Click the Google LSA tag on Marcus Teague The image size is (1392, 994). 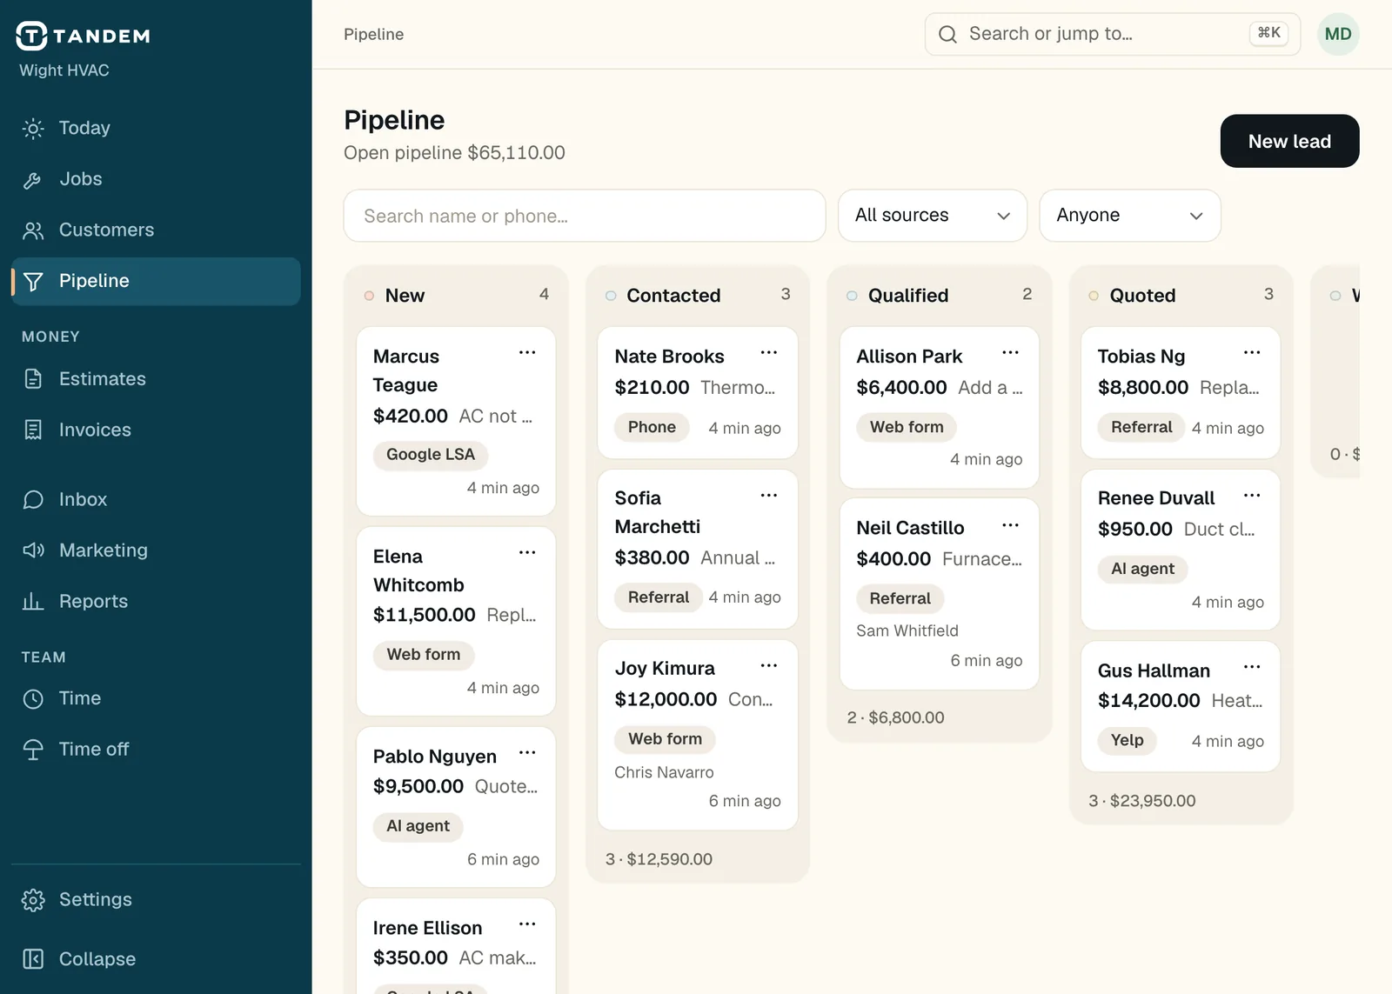(x=431, y=455)
